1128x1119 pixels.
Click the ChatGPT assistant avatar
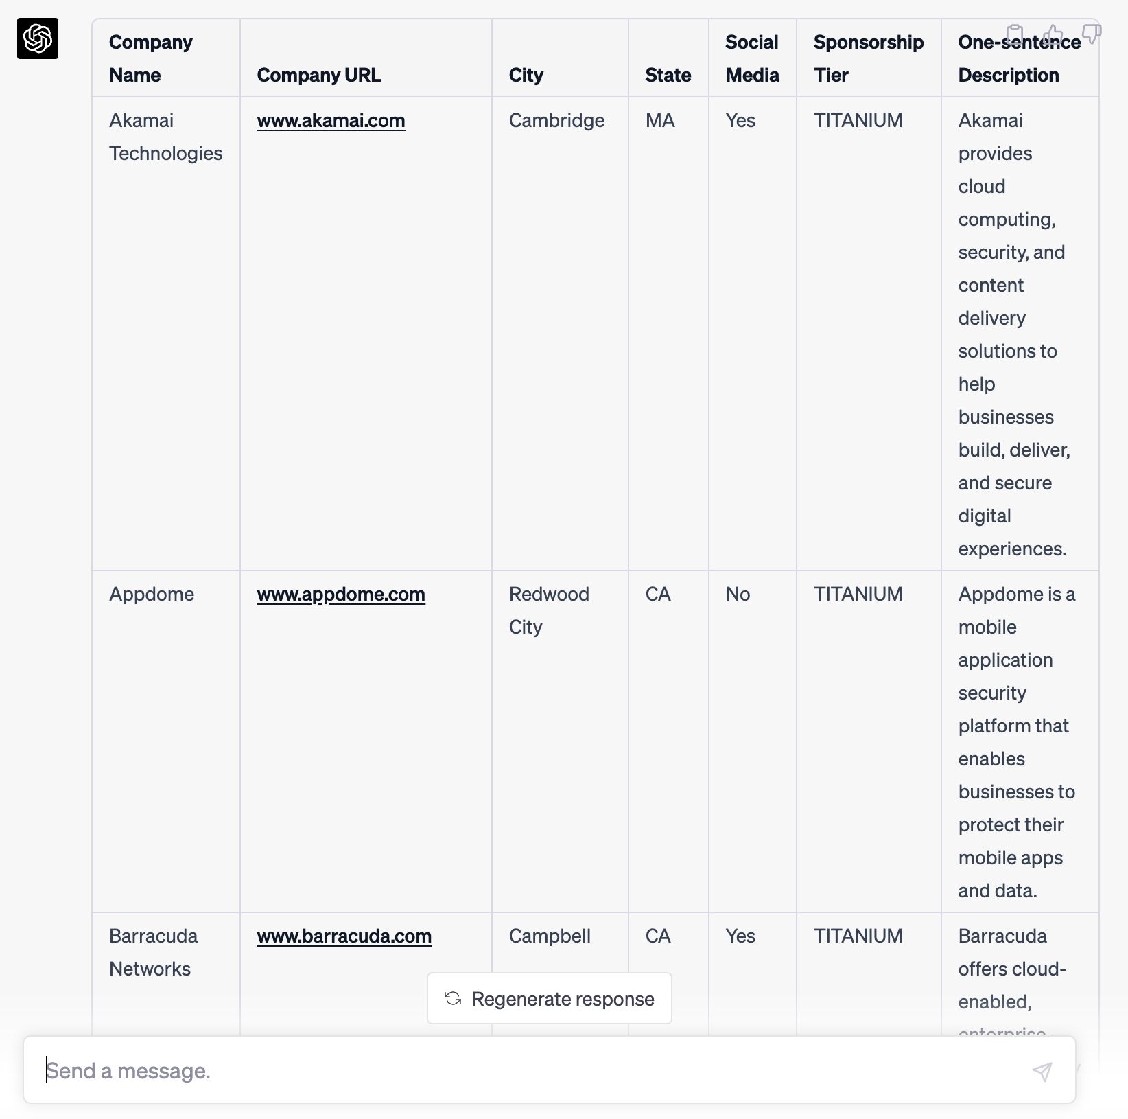pos(38,39)
